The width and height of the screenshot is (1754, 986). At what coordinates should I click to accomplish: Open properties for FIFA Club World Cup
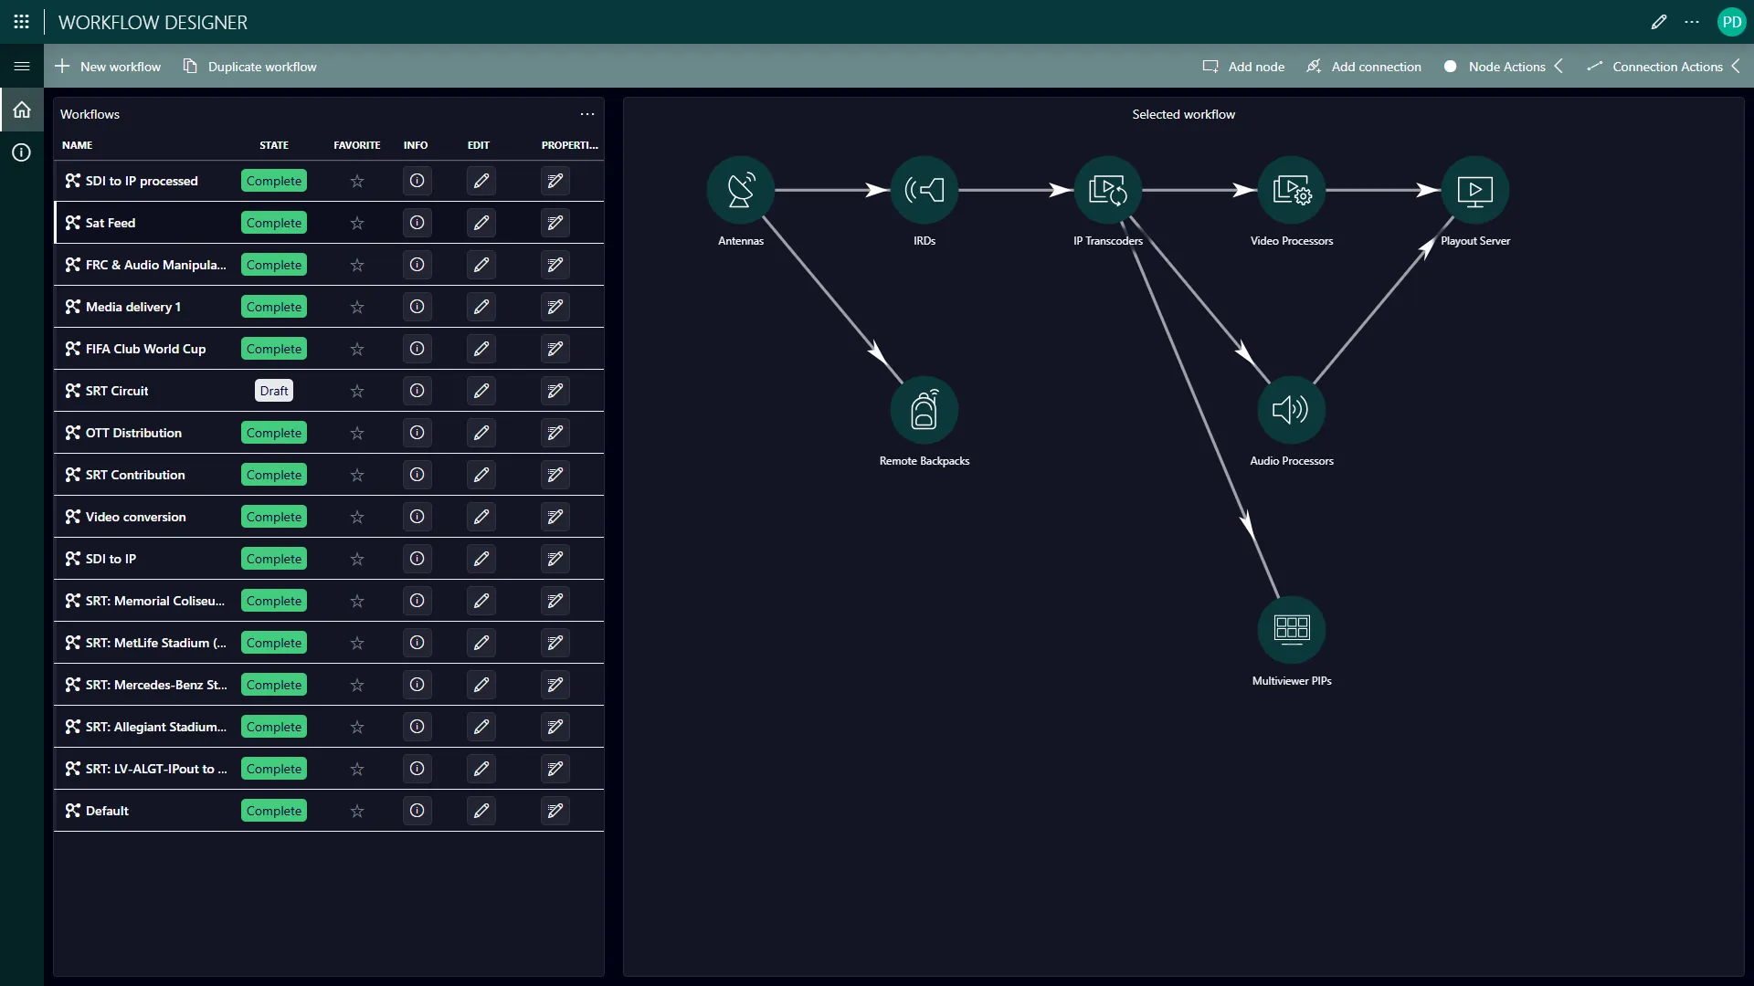[x=555, y=349]
